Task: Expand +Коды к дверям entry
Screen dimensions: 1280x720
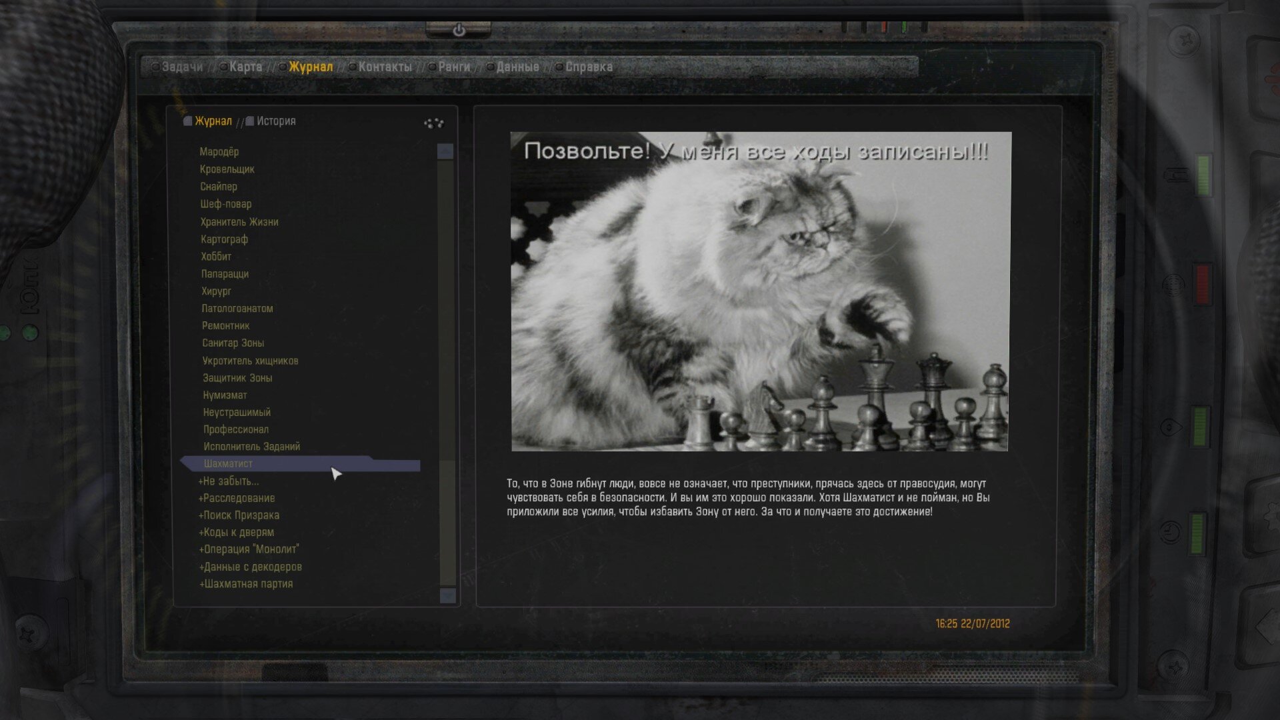Action: click(x=237, y=533)
